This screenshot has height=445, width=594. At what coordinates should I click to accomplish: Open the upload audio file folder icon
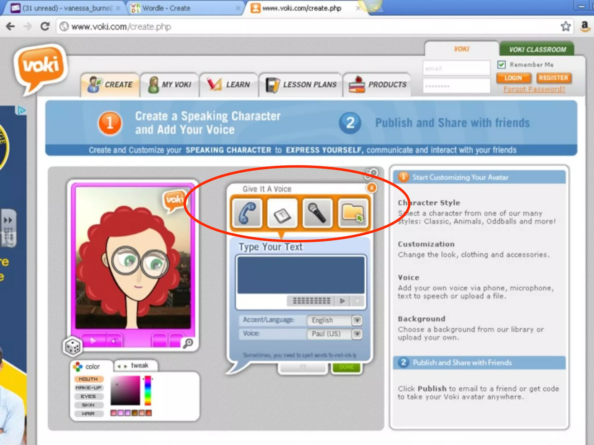pos(353,213)
